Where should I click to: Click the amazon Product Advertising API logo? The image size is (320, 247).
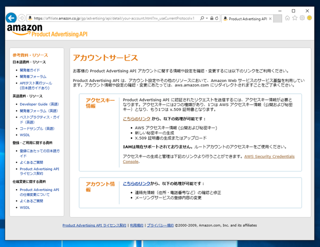[x=47, y=31]
